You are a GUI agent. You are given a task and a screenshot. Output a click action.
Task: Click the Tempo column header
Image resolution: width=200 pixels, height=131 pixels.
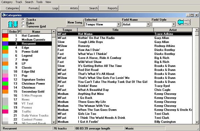tap(67, 30)
